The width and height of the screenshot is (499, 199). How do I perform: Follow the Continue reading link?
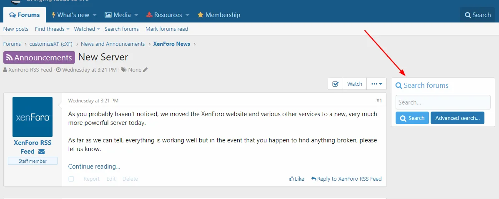[x=94, y=167]
